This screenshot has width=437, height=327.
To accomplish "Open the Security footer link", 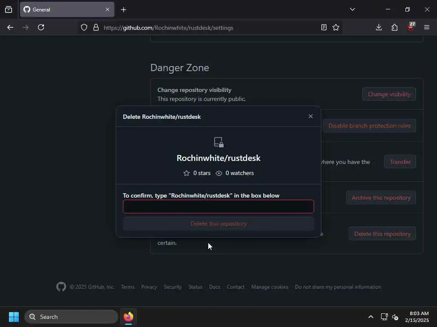I will tap(172, 287).
